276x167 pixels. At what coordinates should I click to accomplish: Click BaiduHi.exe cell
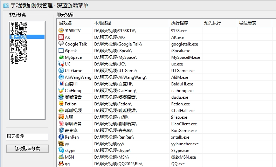pyautogui.click(x=182, y=84)
